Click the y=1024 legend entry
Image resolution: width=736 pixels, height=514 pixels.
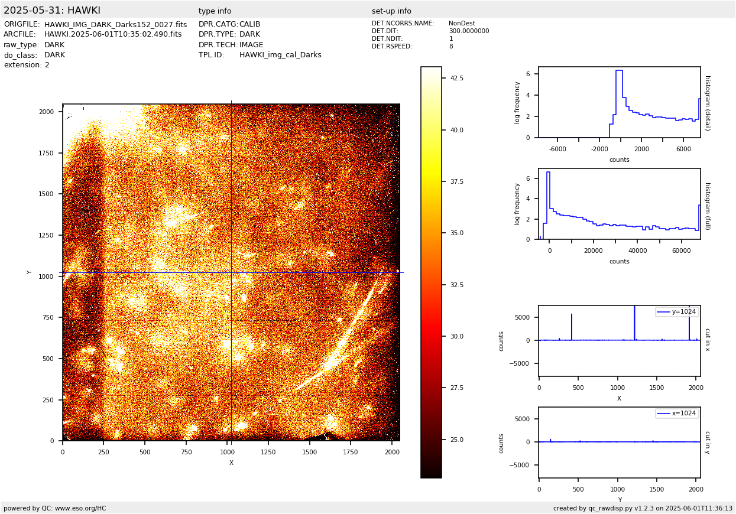point(677,312)
